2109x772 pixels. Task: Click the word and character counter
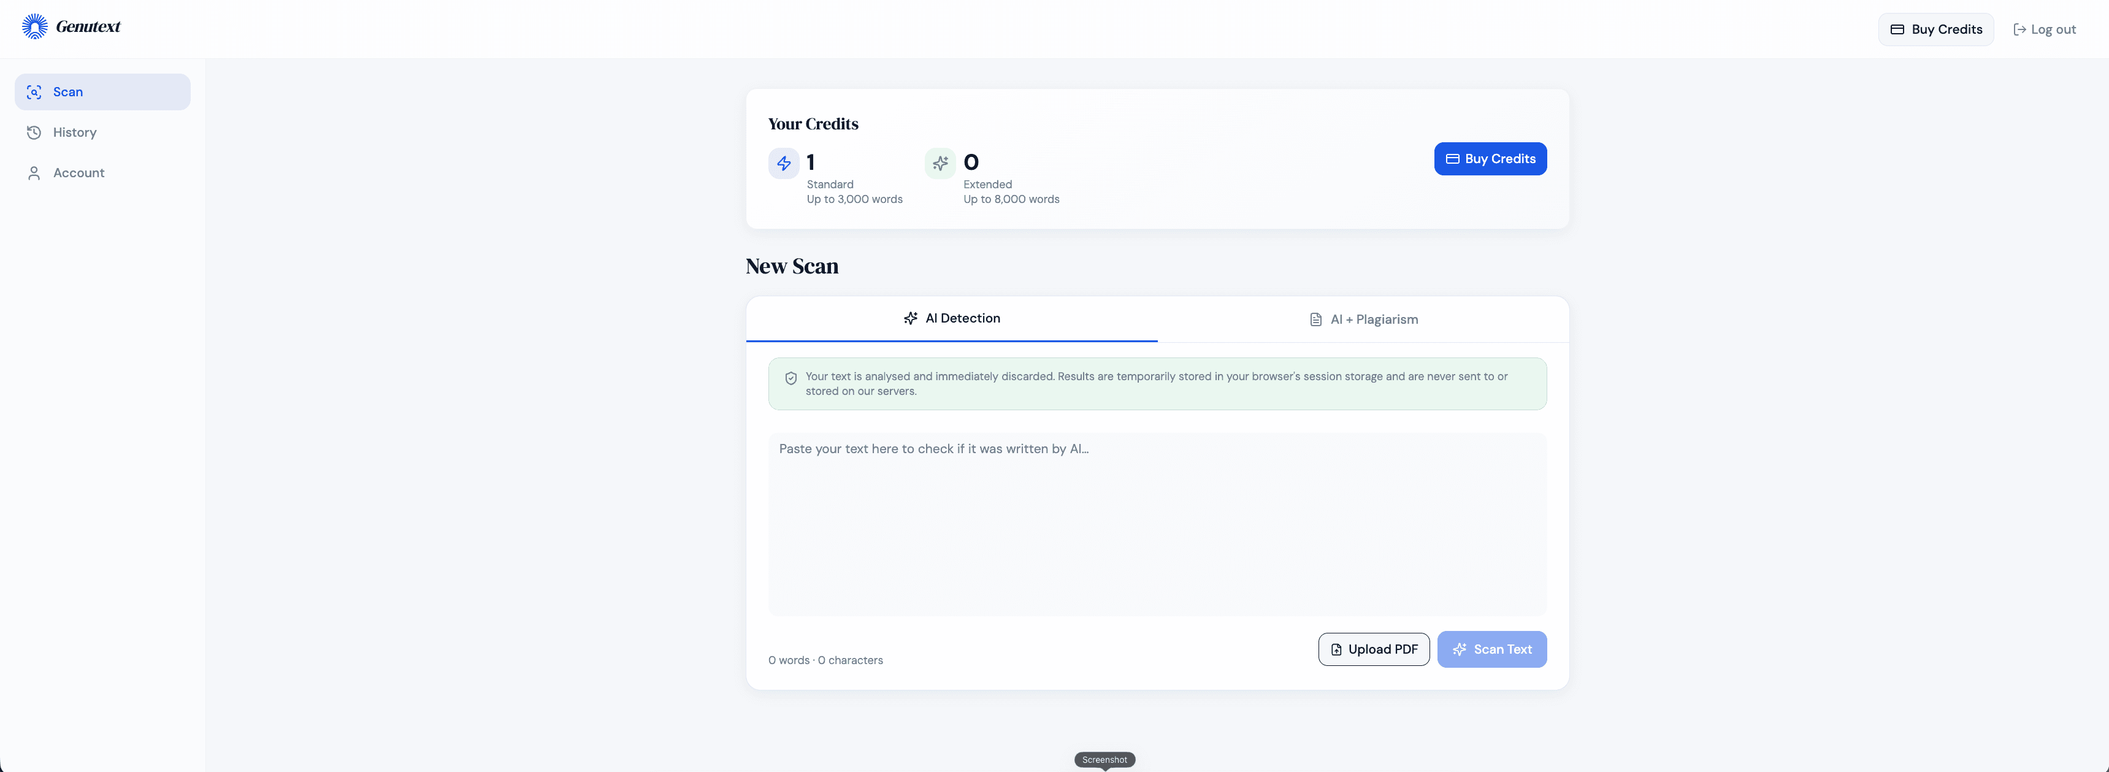[x=825, y=660]
